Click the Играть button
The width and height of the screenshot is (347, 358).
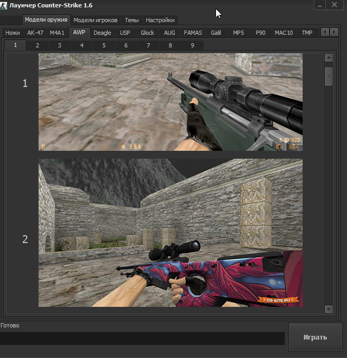tap(315, 337)
